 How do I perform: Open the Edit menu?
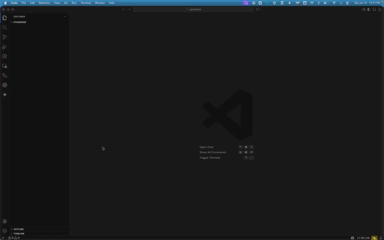tap(32, 3)
